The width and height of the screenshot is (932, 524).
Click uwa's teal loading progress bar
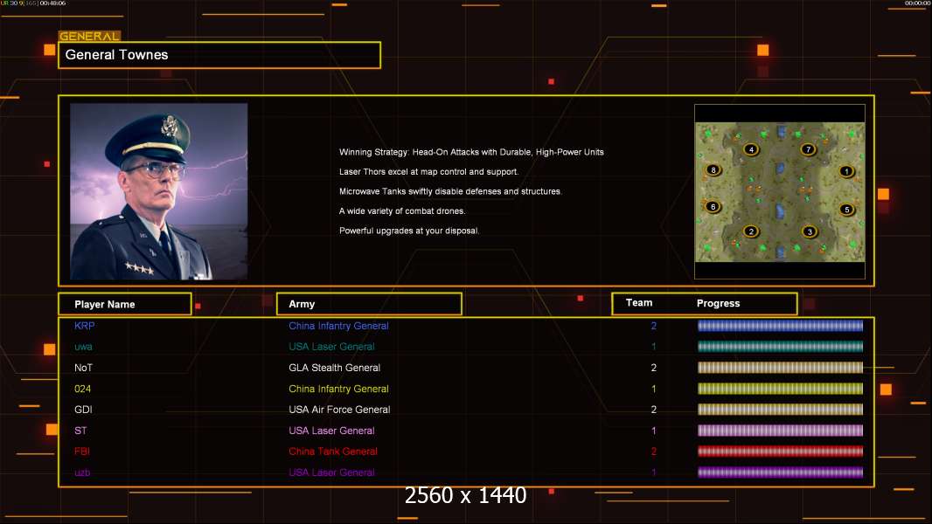click(780, 347)
